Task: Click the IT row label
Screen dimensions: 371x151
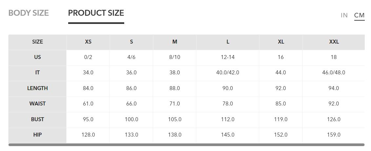Action: (37, 73)
